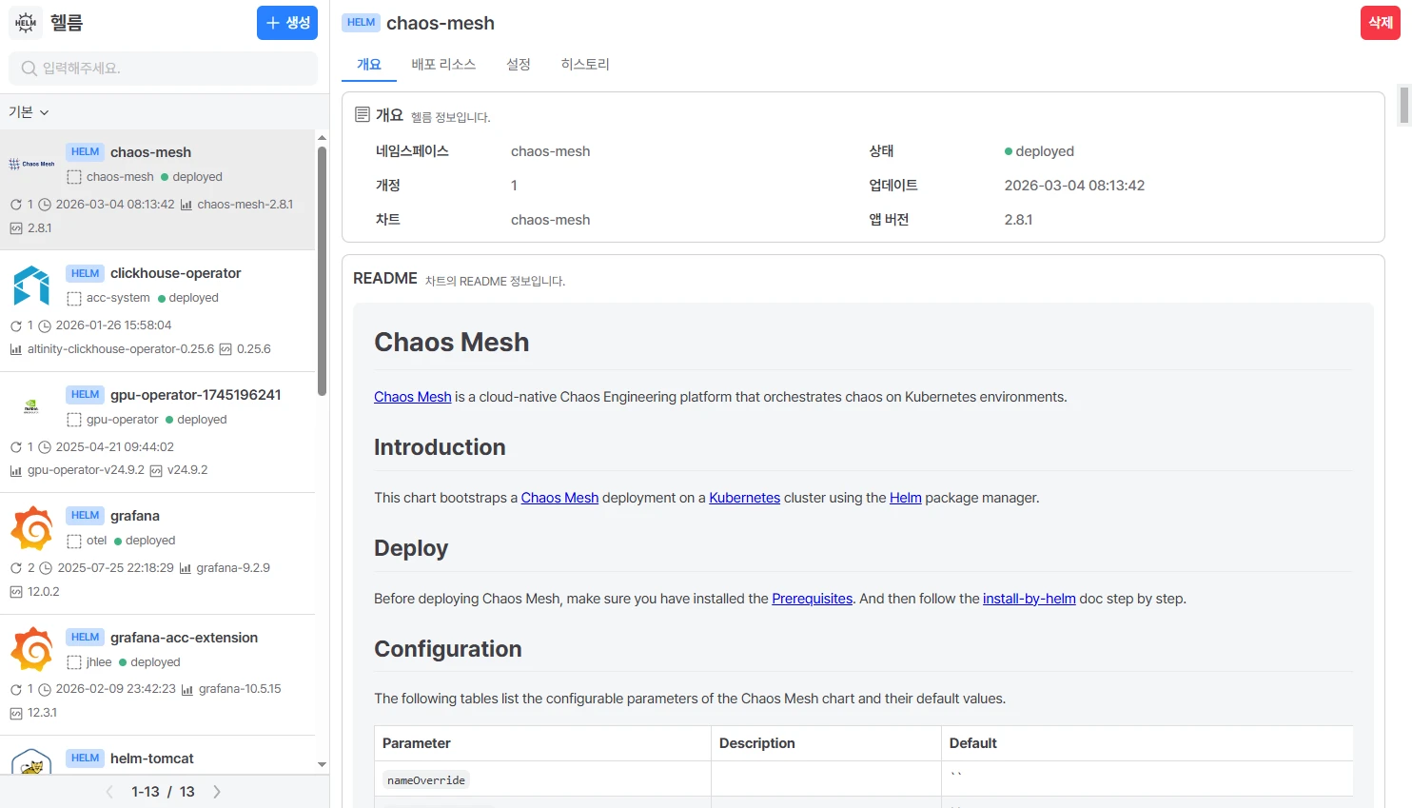Open the 개요 tab
The height and width of the screenshot is (808, 1412).
pos(369,65)
